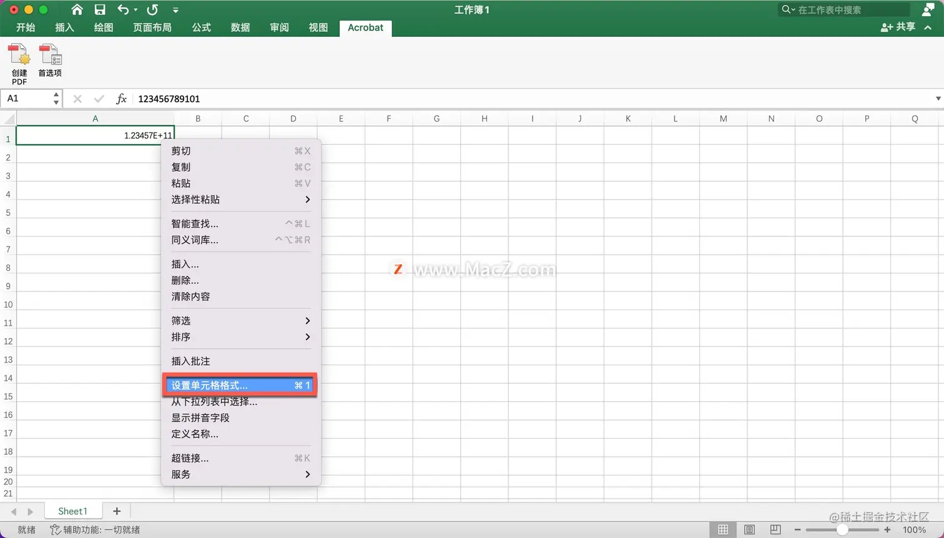This screenshot has height=538, width=944.
Task: Zoom out with the minus button
Action: 797,530
